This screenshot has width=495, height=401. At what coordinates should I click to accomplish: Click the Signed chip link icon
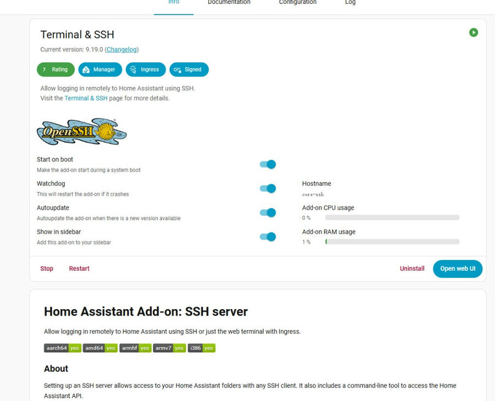177,70
